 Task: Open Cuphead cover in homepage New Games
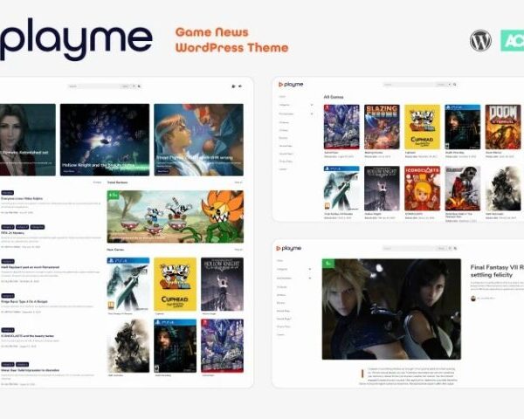176,285
